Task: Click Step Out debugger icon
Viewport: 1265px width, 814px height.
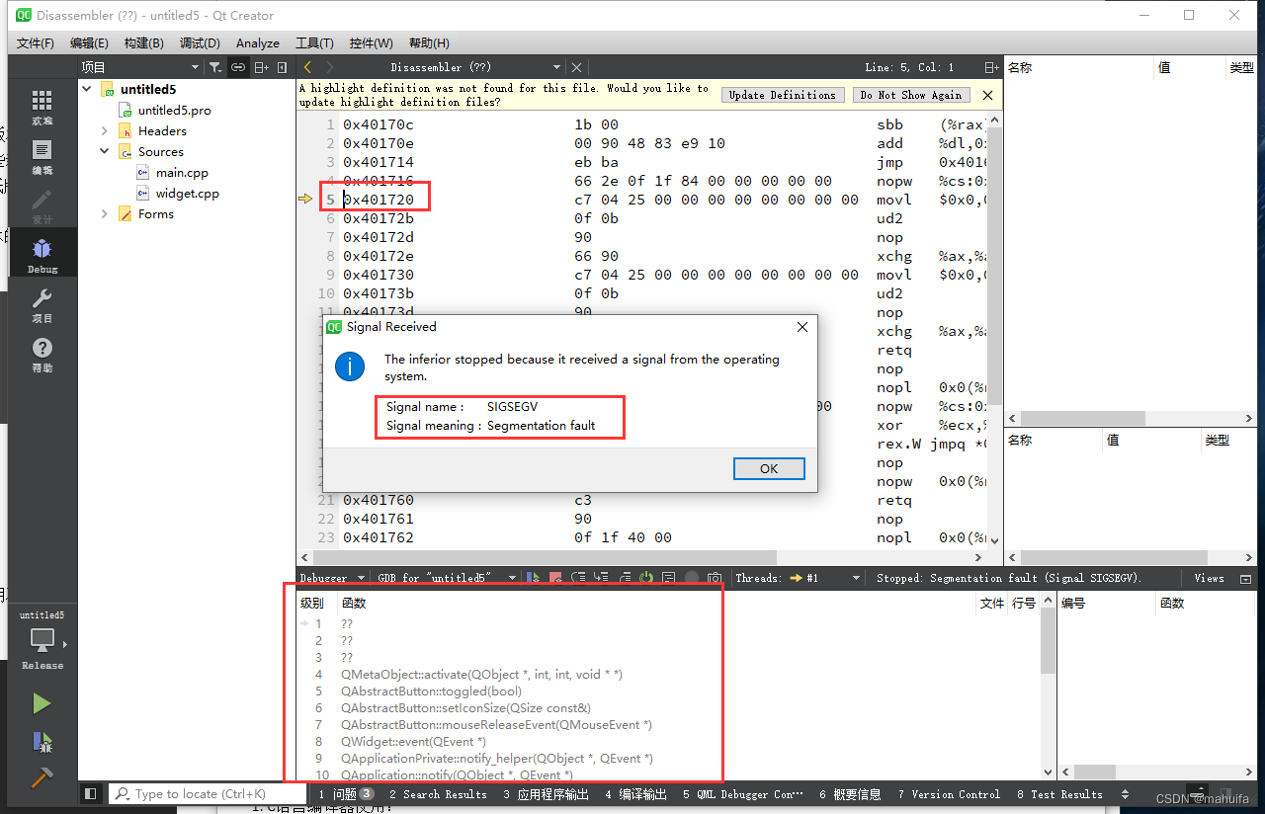Action: pyautogui.click(x=624, y=578)
